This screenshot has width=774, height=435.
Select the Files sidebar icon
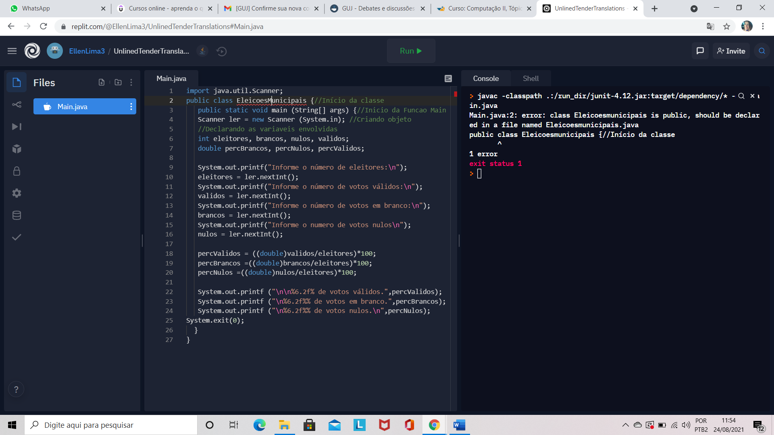pos(17,83)
